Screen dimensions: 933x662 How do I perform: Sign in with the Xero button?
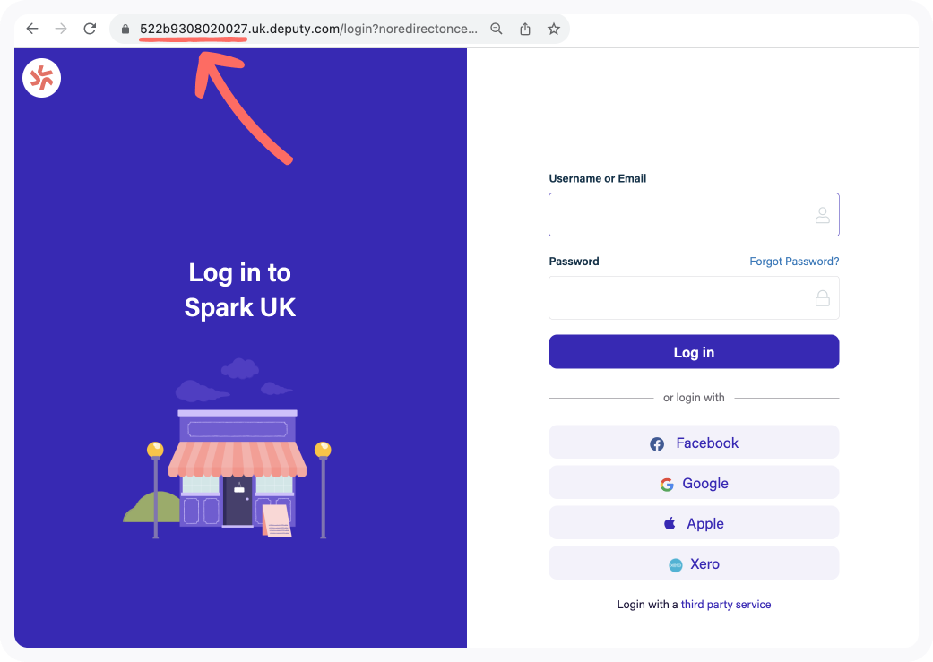(x=694, y=563)
